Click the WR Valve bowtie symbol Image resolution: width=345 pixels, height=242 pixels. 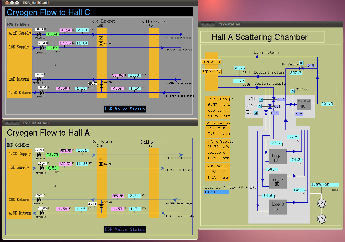point(301,68)
